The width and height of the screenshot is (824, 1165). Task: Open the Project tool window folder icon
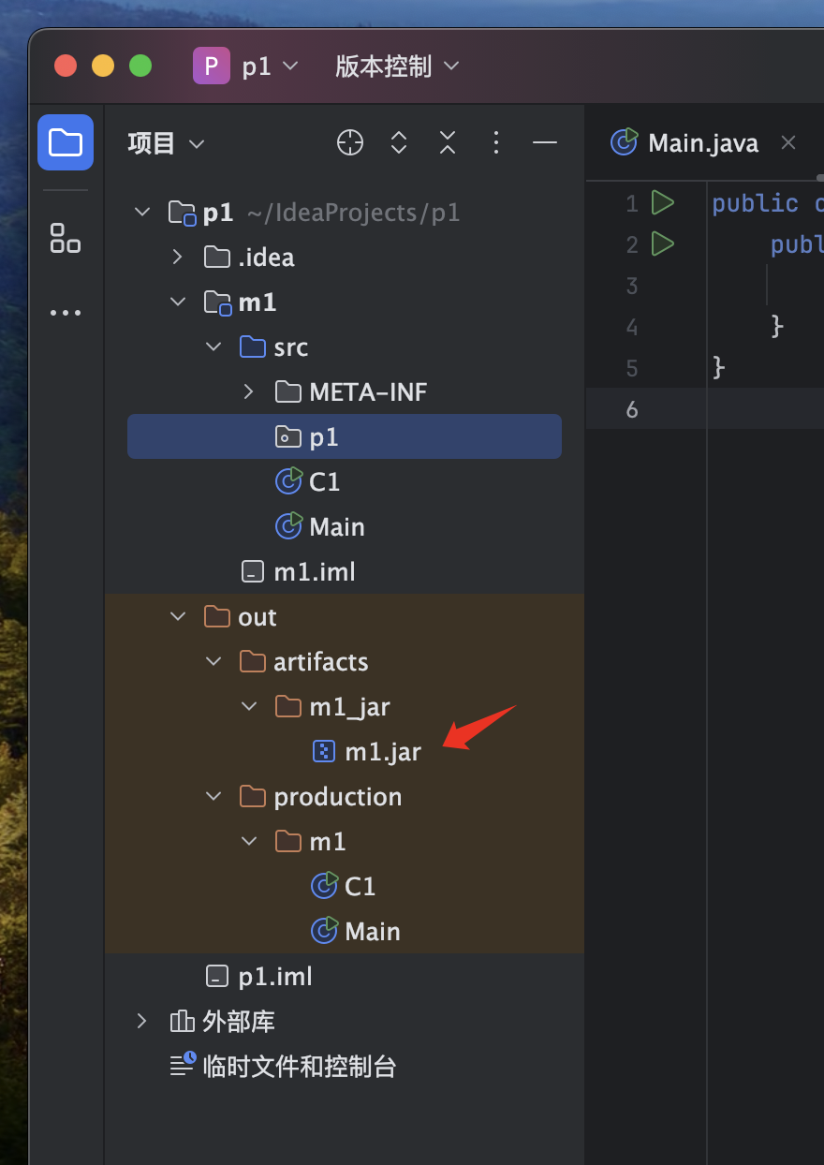(66, 142)
